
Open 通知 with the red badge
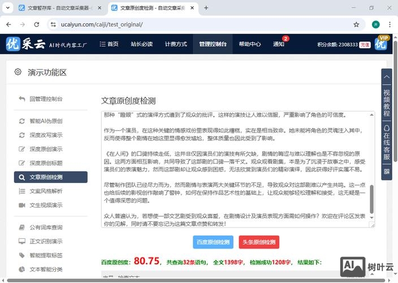tap(279, 44)
